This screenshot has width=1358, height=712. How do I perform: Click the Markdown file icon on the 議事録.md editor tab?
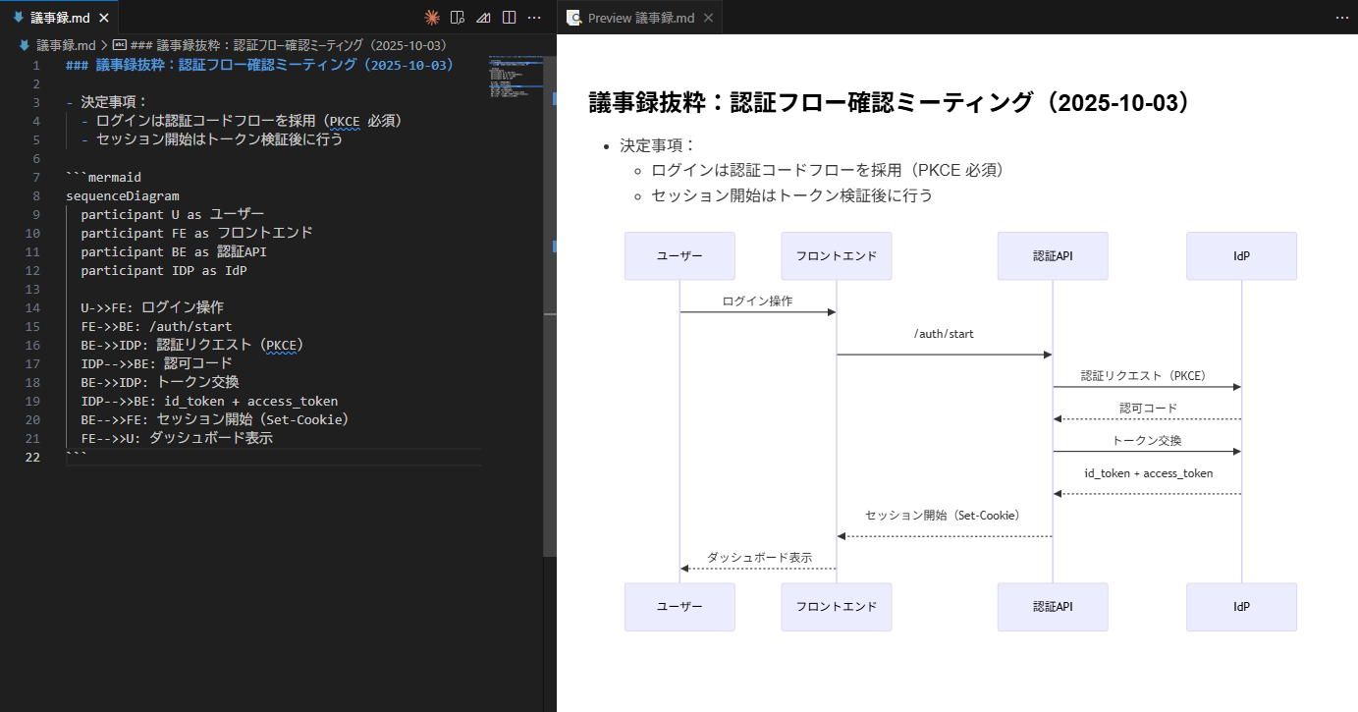point(18,17)
